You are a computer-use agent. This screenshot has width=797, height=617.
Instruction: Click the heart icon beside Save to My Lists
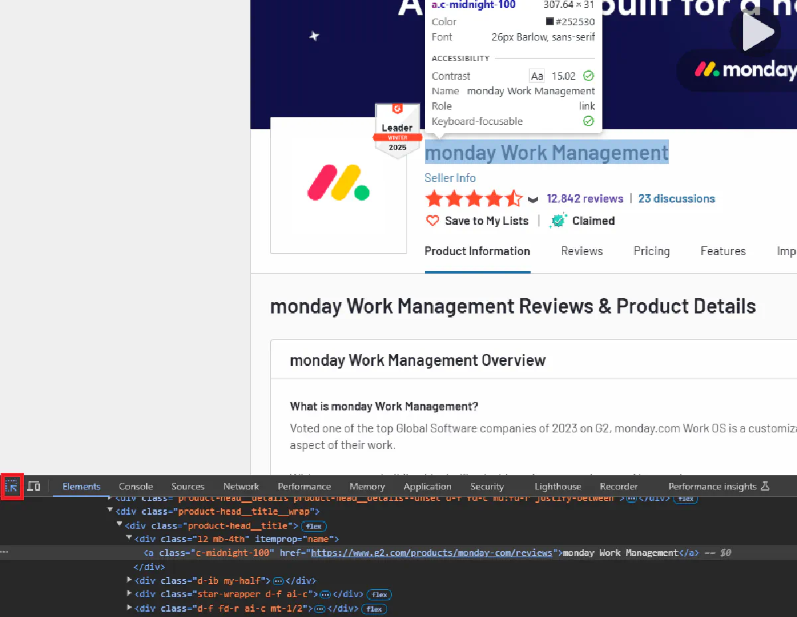click(x=432, y=221)
